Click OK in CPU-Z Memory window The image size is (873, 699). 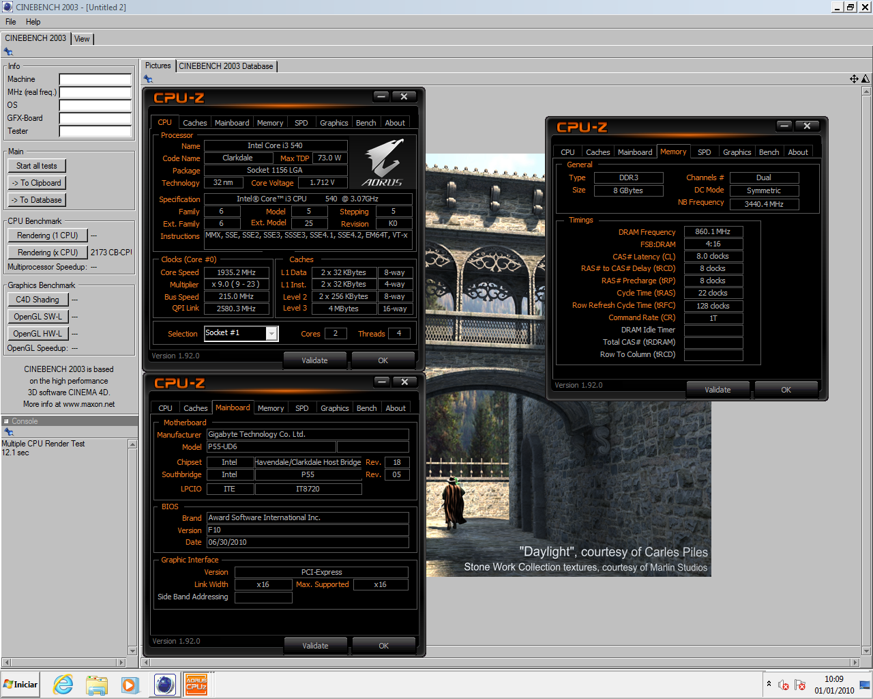(786, 390)
